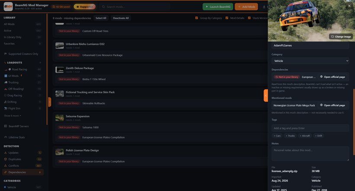Click Deactivate All button
Image resolution: width=355 pixels, height=191 pixels.
[x=121, y=18]
